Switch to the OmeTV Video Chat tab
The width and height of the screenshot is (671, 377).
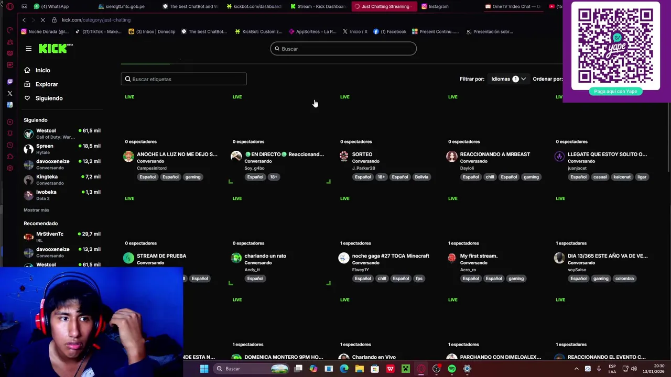[513, 6]
